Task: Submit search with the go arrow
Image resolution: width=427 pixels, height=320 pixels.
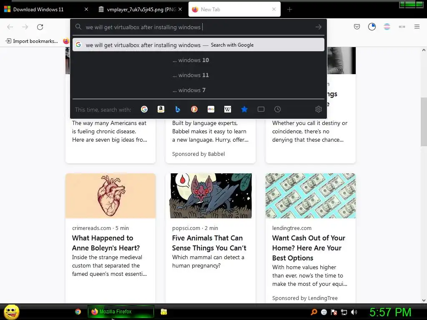Action: coord(318,27)
